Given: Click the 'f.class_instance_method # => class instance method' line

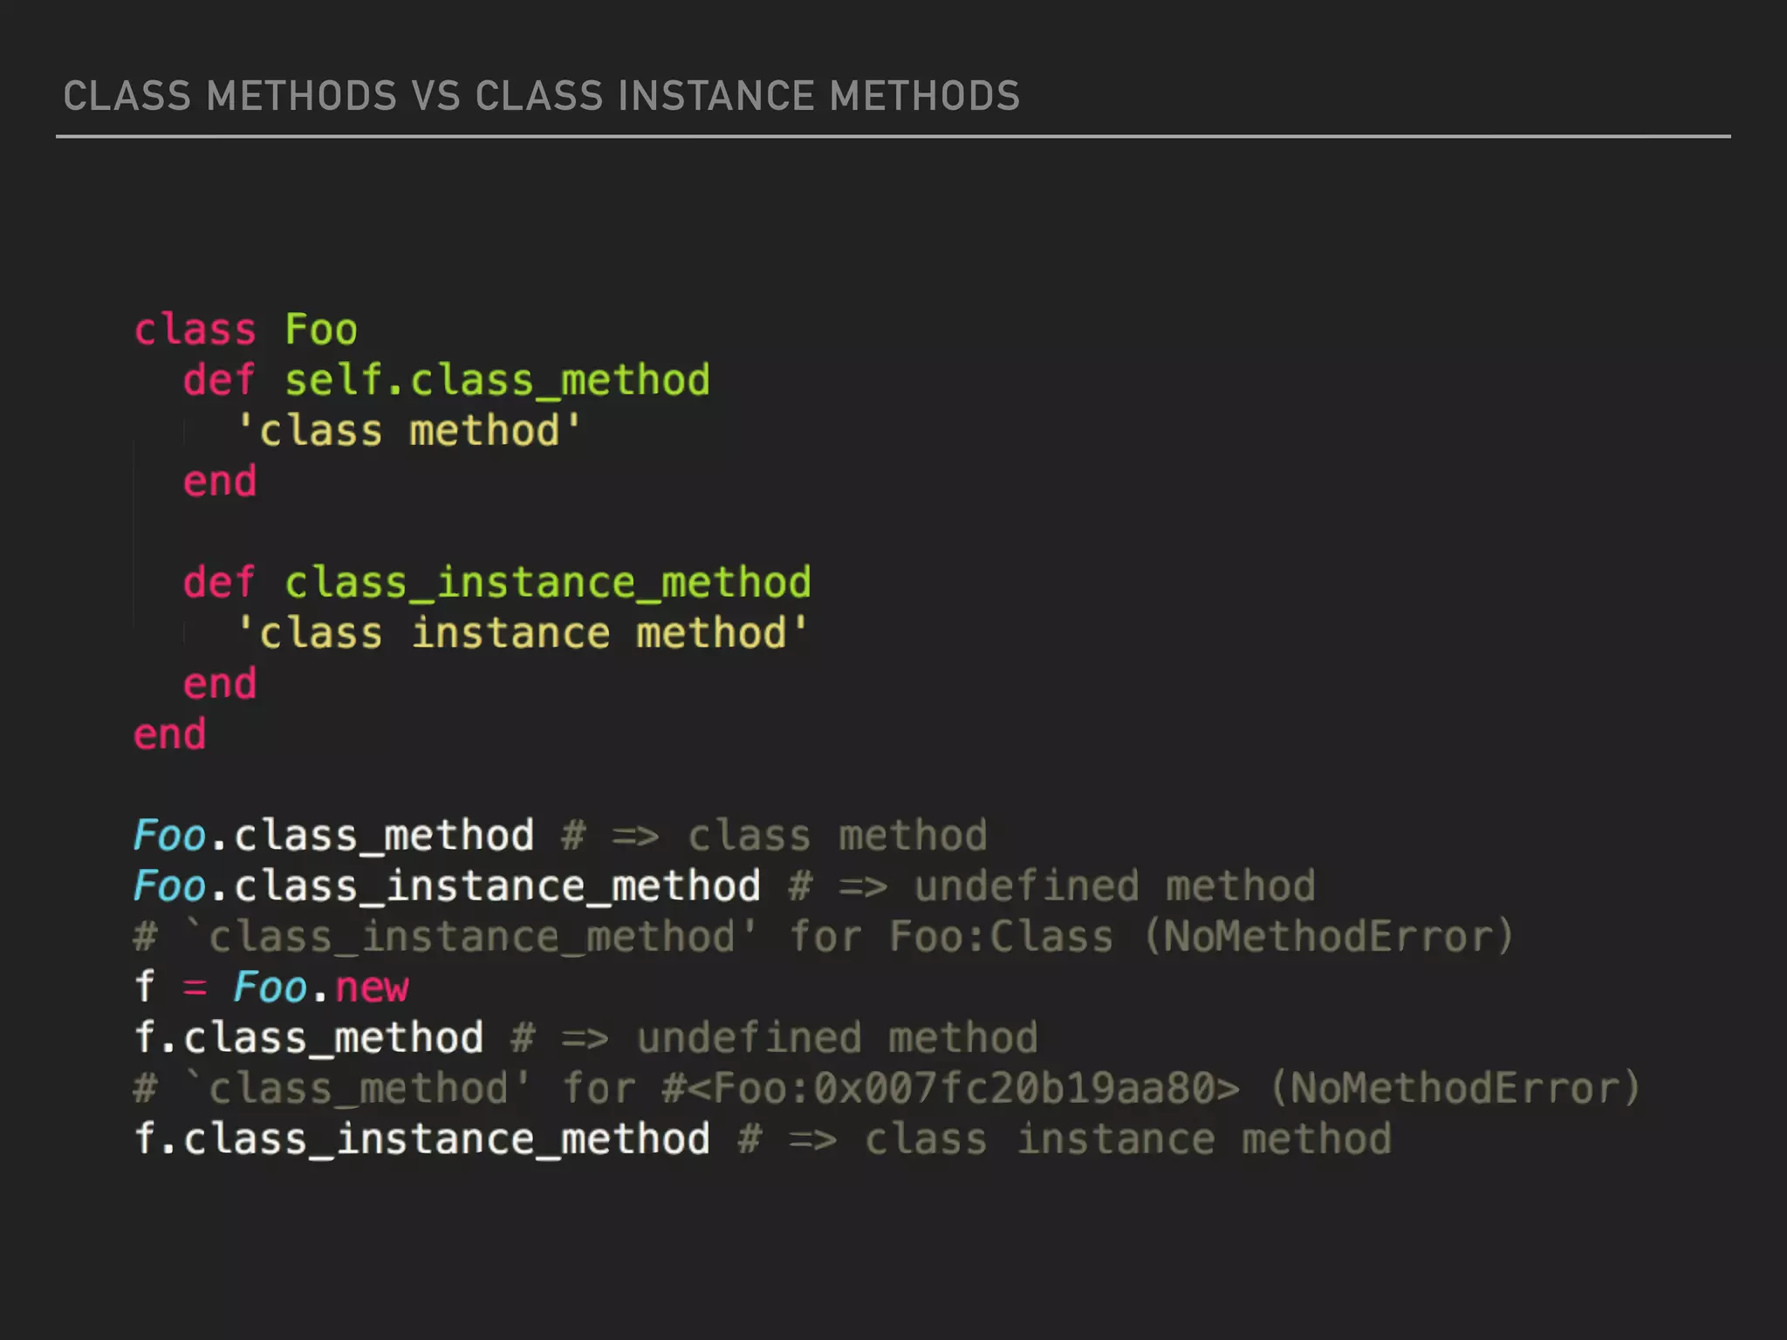Looking at the screenshot, I should (x=763, y=1139).
